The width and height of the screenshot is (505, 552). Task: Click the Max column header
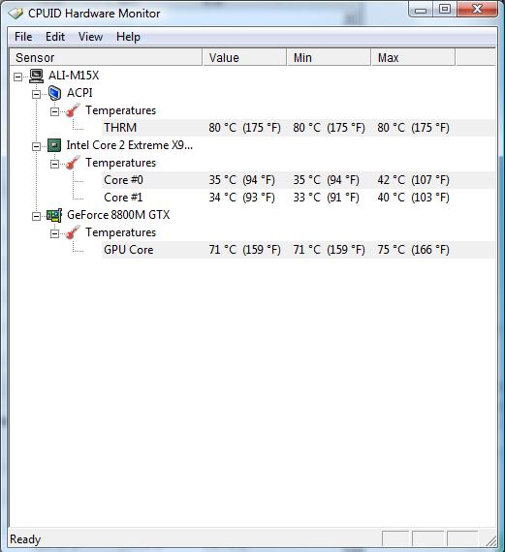(x=413, y=57)
